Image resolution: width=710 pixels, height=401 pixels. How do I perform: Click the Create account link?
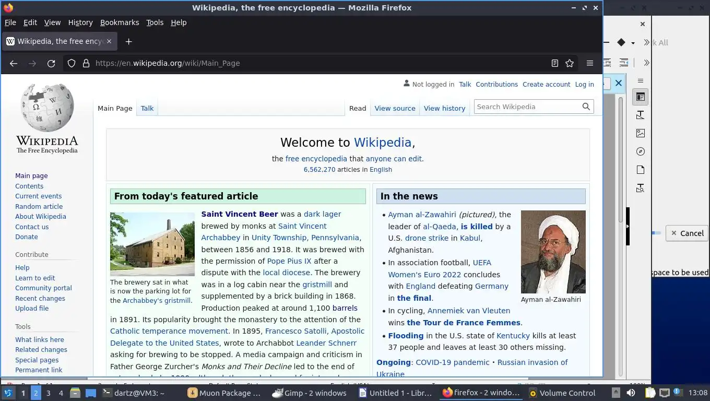click(x=546, y=84)
